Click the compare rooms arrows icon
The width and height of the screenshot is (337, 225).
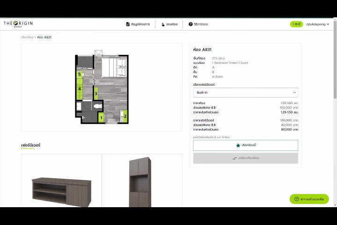click(235, 158)
